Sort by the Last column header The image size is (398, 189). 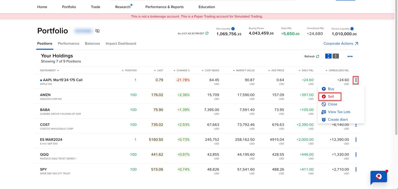coord(159,70)
